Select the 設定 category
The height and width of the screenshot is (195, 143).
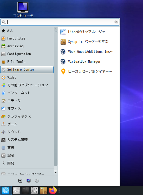click(27, 155)
